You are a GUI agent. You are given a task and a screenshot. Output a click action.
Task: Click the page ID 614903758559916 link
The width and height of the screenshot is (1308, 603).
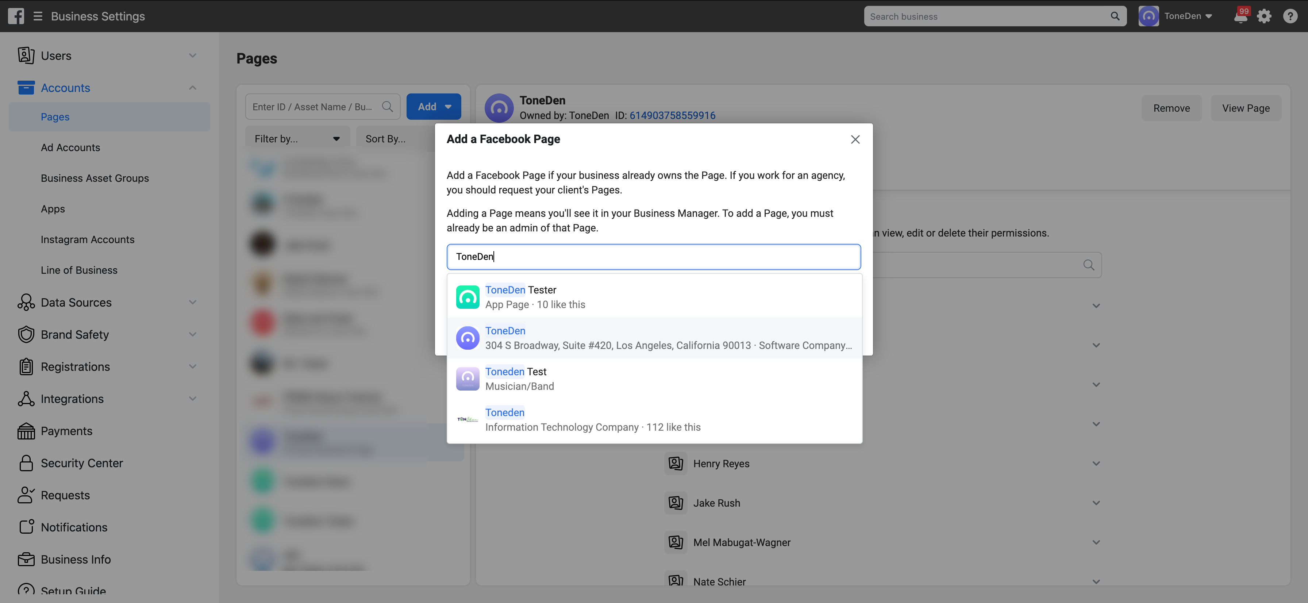pos(672,115)
